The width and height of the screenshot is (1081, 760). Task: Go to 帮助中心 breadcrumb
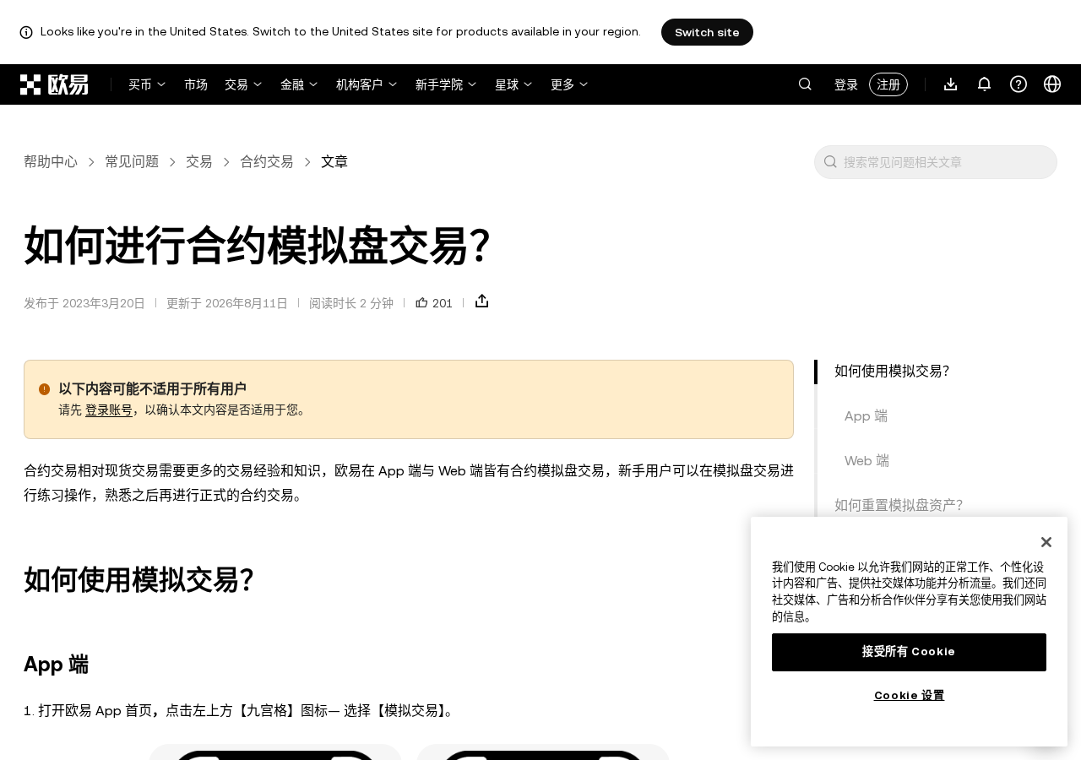51,161
